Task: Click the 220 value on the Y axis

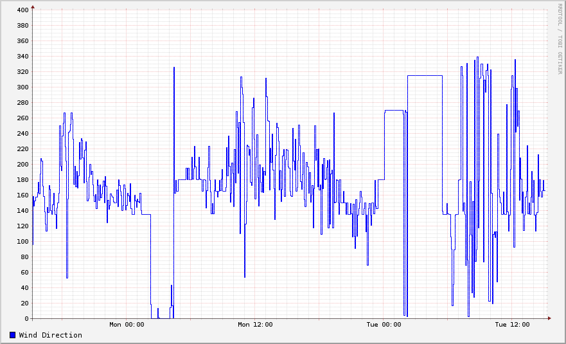Action: 22,149
